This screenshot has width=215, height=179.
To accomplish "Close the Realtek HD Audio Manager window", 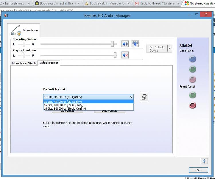I will coord(206,14).
